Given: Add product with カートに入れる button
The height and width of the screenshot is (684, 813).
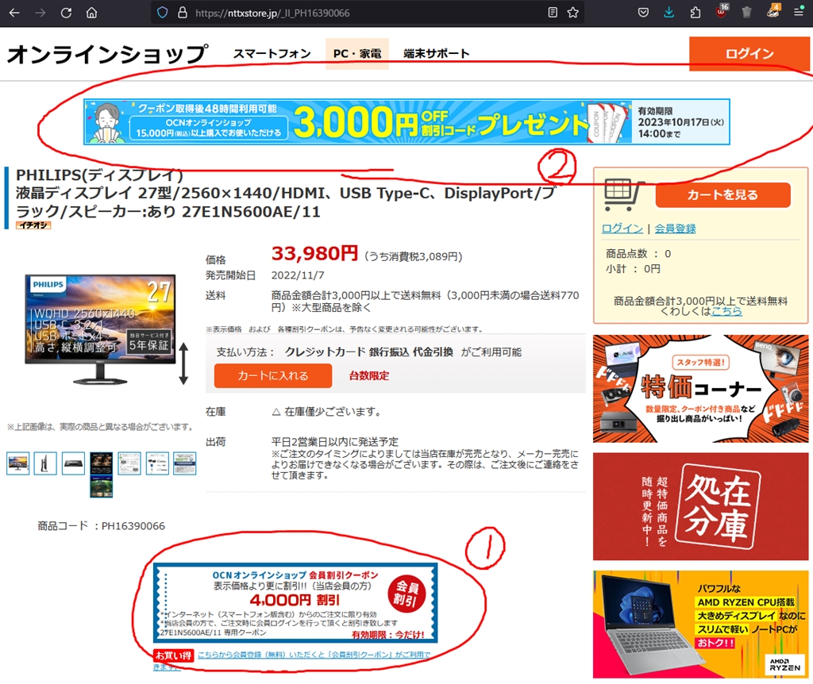Looking at the screenshot, I should pos(273,375).
